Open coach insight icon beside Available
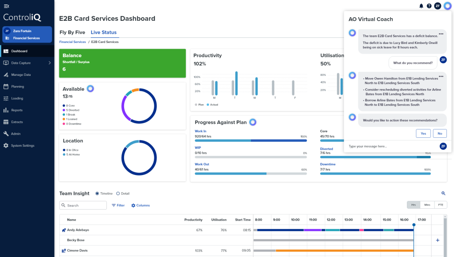This screenshot has width=454, height=257. (90, 89)
